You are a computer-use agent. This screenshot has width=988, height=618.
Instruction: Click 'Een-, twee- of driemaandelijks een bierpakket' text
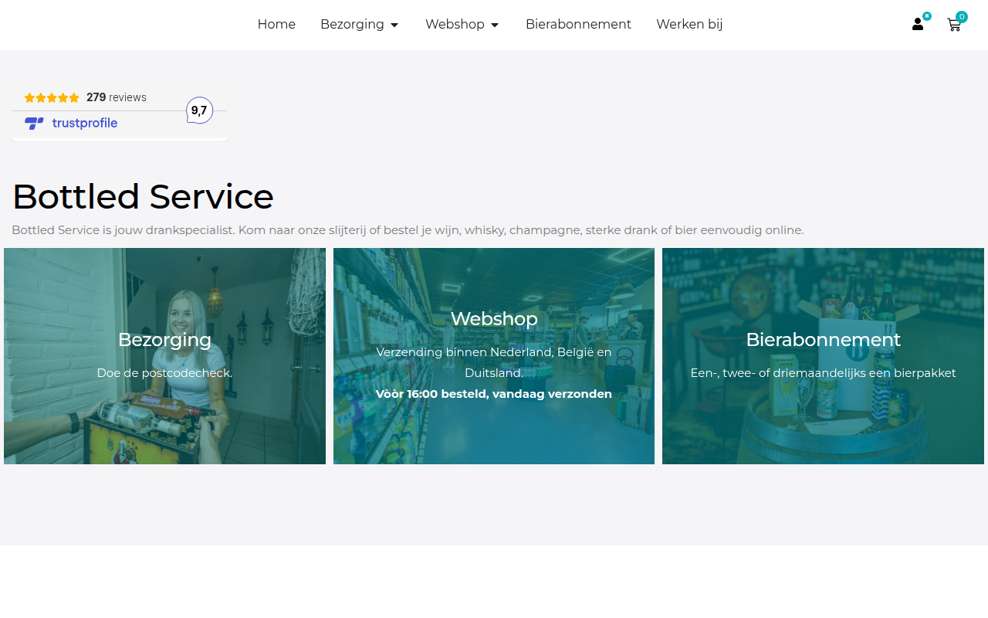tap(823, 373)
